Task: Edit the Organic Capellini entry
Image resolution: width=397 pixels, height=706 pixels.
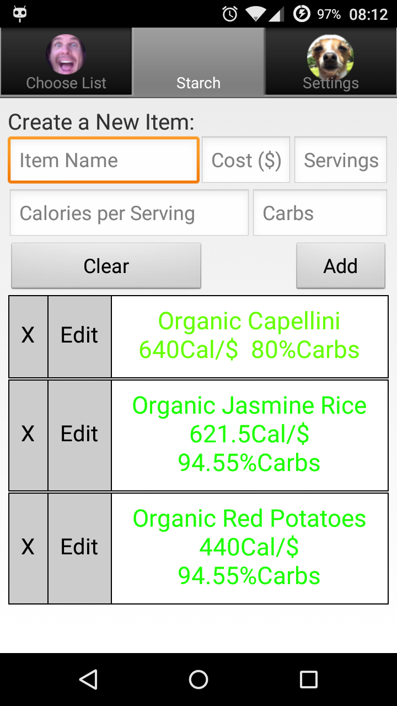Action: coord(79,336)
